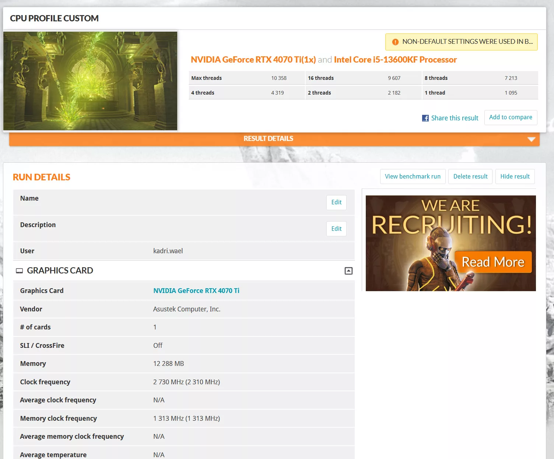This screenshot has height=459, width=554.
Task: Open the NVIDIA GeForce RTX 4070 Ti(1x) title link
Action: [x=253, y=60]
